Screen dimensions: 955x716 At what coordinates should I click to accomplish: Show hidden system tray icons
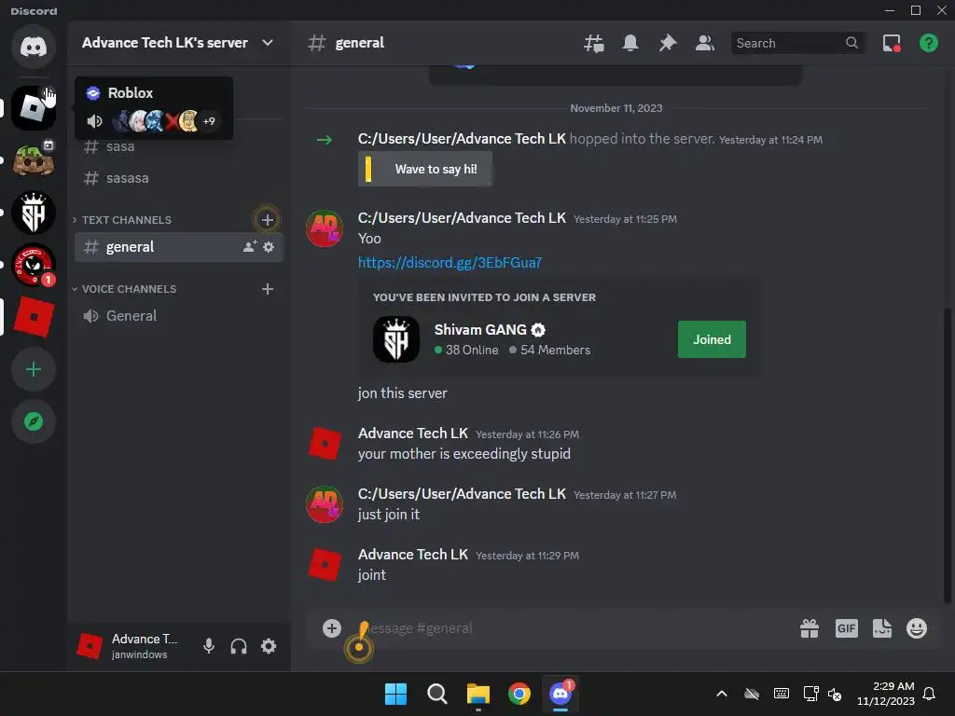click(722, 694)
